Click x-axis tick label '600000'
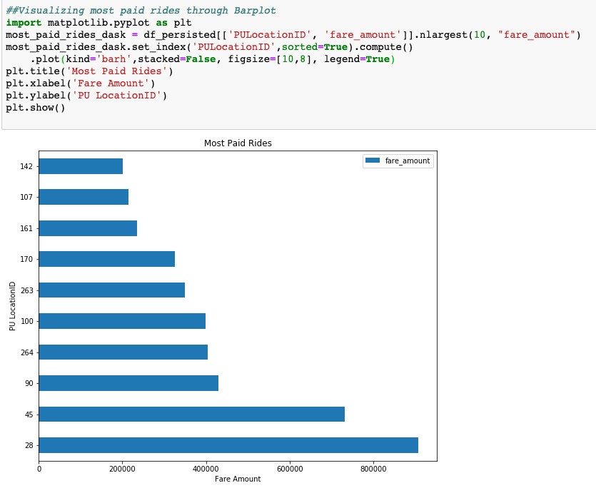Image resolution: width=596 pixels, height=488 pixels. pyautogui.click(x=290, y=469)
